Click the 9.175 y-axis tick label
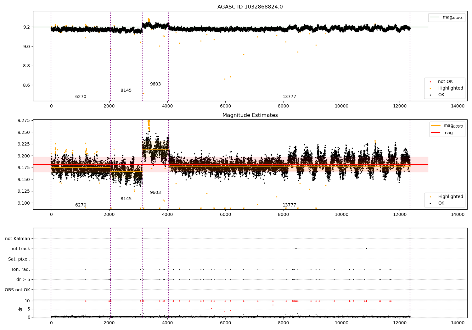 point(24,168)
